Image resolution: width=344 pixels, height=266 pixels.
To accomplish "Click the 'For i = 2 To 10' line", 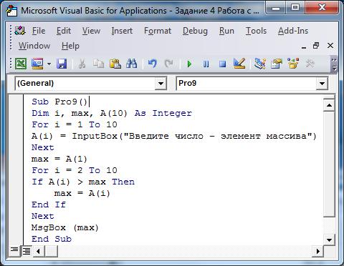I will click(x=75, y=170).
